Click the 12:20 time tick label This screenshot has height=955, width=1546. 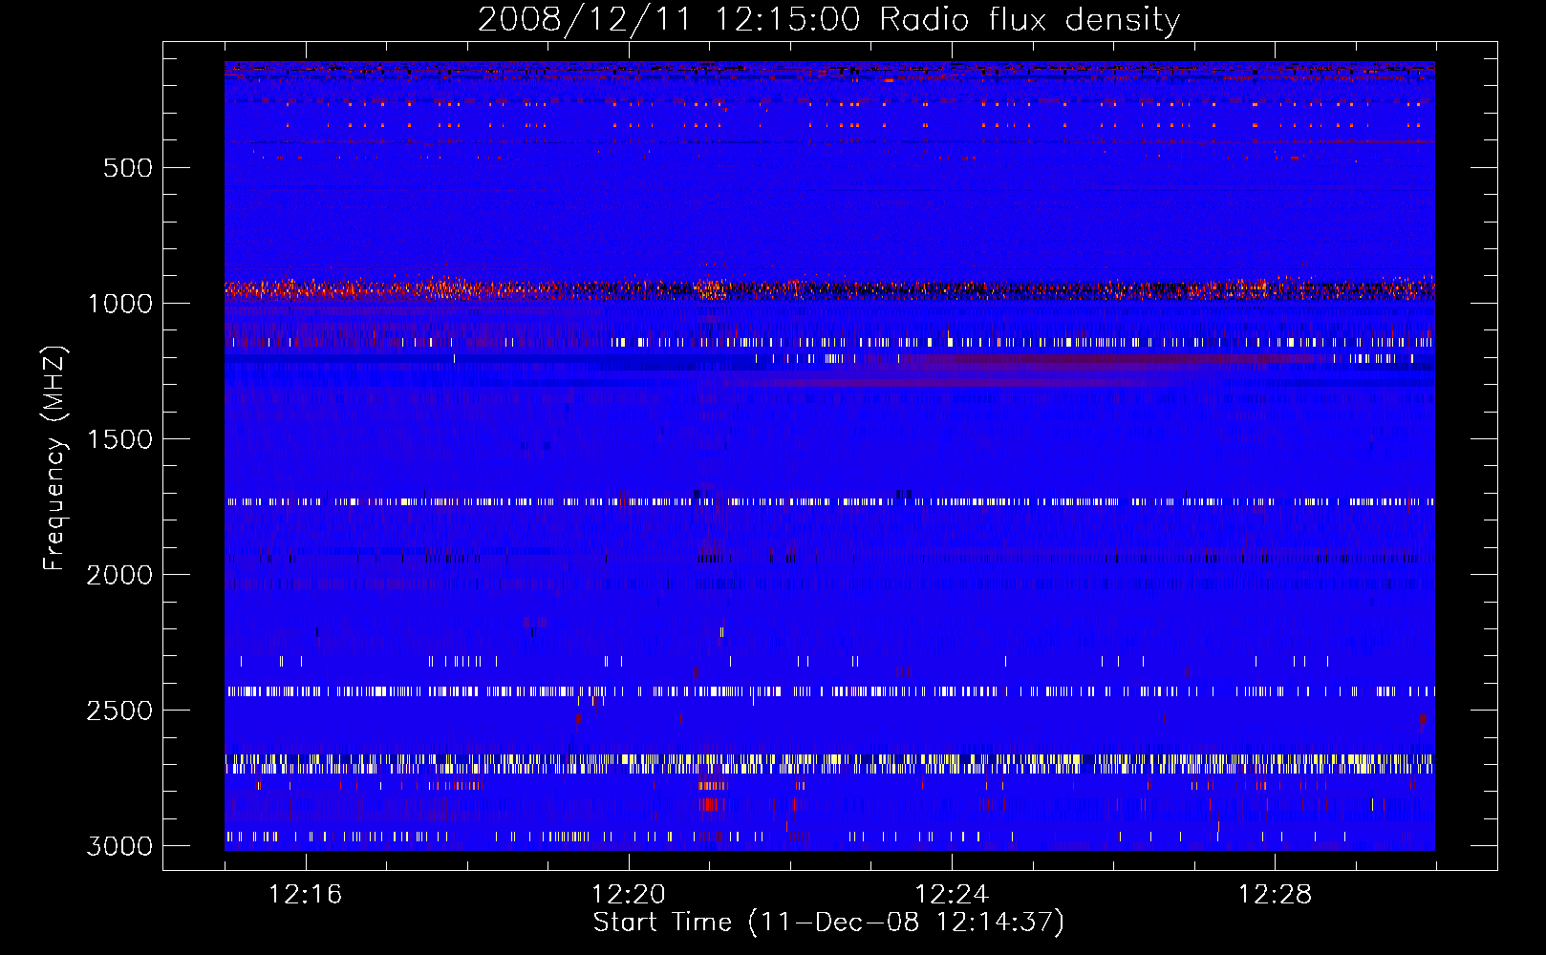pyautogui.click(x=628, y=895)
